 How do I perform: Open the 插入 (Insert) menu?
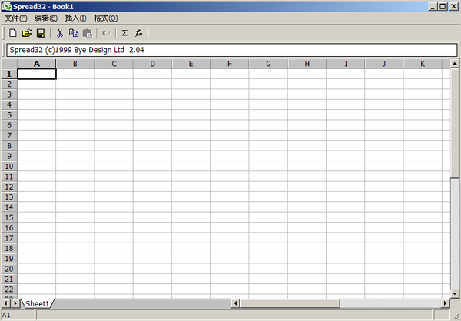[75, 18]
